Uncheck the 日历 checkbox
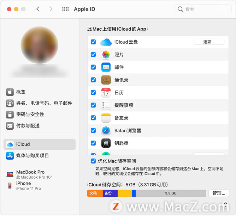Image resolution: width=236 pixels, height=216 pixels. pyautogui.click(x=93, y=92)
